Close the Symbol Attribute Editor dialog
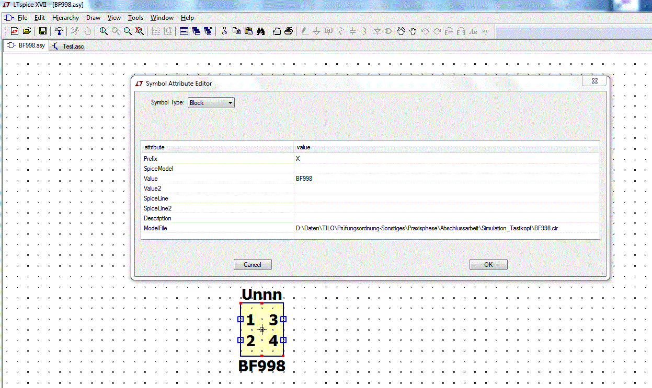Image resolution: width=652 pixels, height=388 pixels. click(594, 81)
